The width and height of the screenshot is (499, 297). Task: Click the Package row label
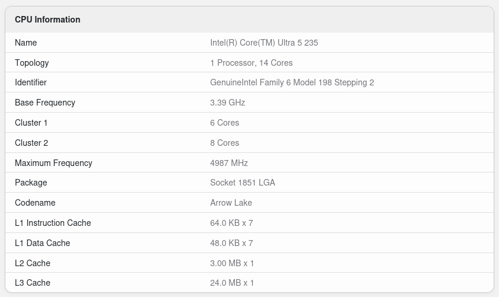(x=31, y=183)
